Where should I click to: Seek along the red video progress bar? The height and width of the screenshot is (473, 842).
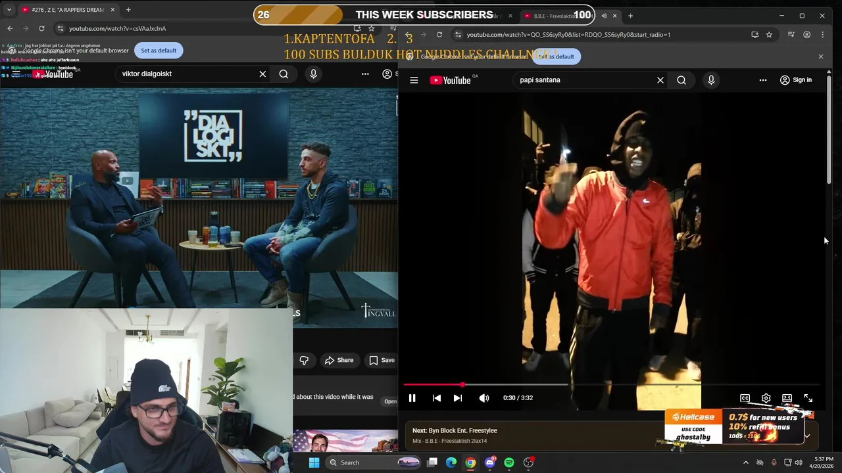pyautogui.click(x=612, y=384)
